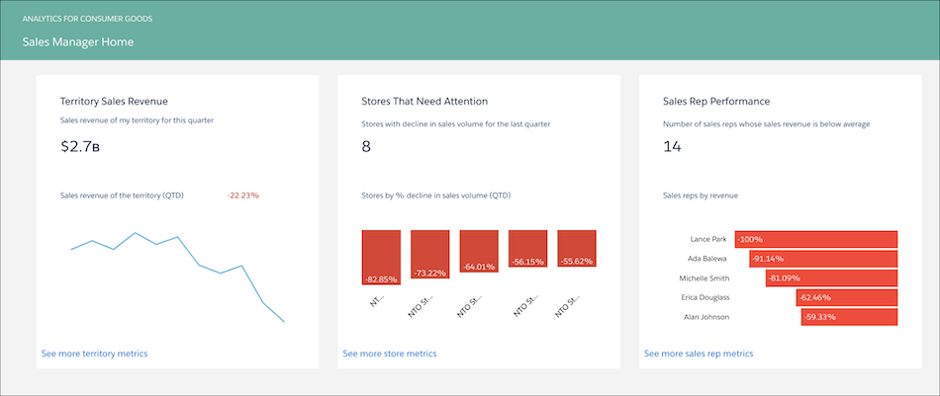940x396 pixels.
Task: Click the See more sales rep metrics link
Action: [698, 353]
